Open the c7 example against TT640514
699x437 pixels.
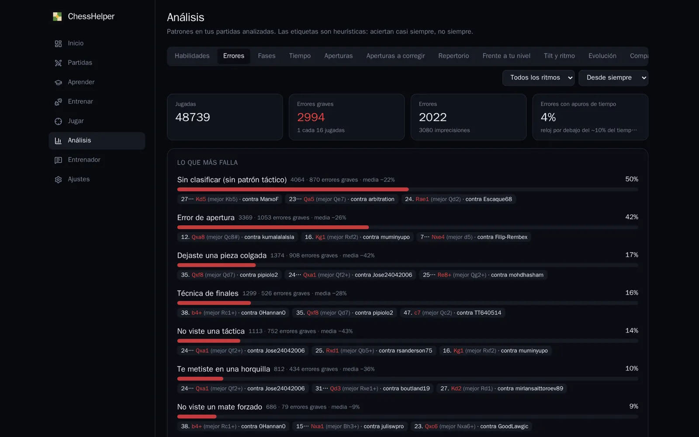452,313
